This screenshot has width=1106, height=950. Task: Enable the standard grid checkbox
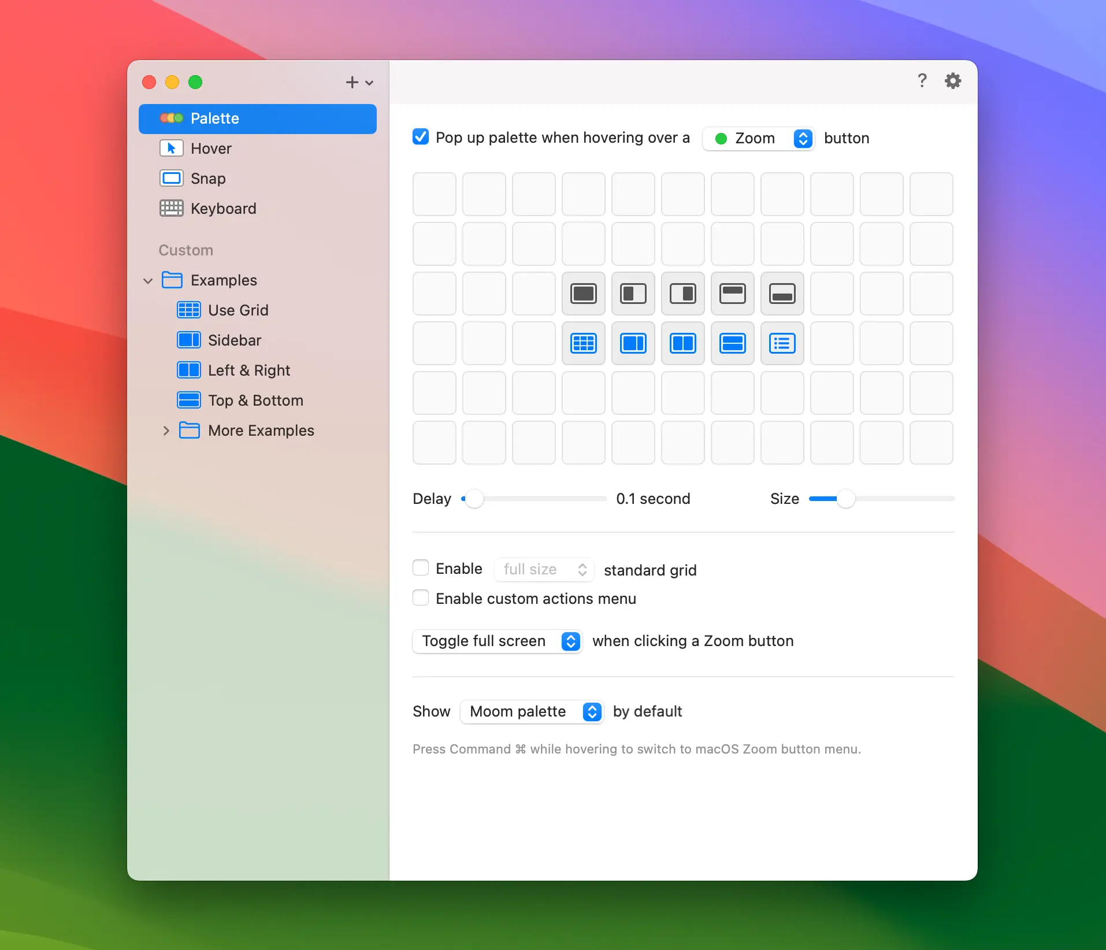(421, 568)
